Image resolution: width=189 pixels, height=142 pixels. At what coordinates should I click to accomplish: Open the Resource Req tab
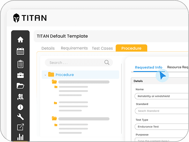[178, 67]
